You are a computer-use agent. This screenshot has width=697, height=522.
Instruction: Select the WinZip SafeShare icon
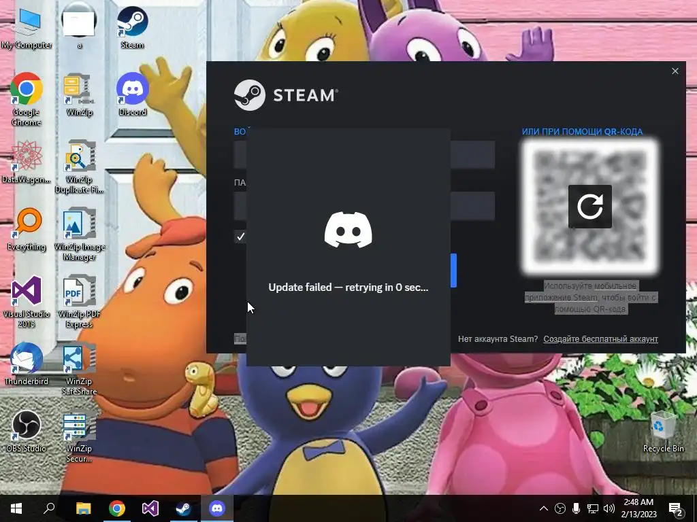79,368
